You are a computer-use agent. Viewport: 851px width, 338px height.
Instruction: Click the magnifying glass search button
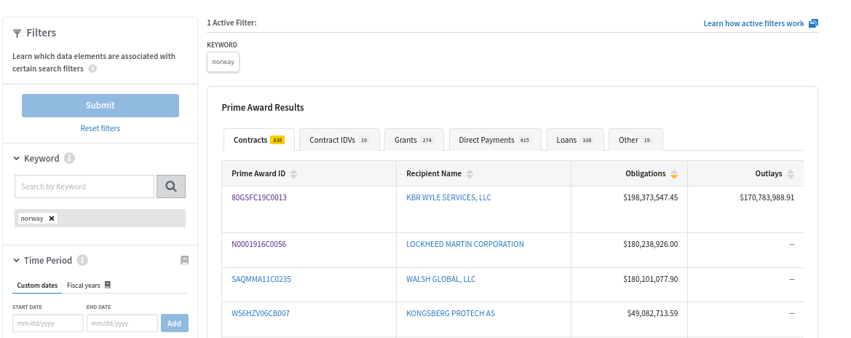click(171, 186)
